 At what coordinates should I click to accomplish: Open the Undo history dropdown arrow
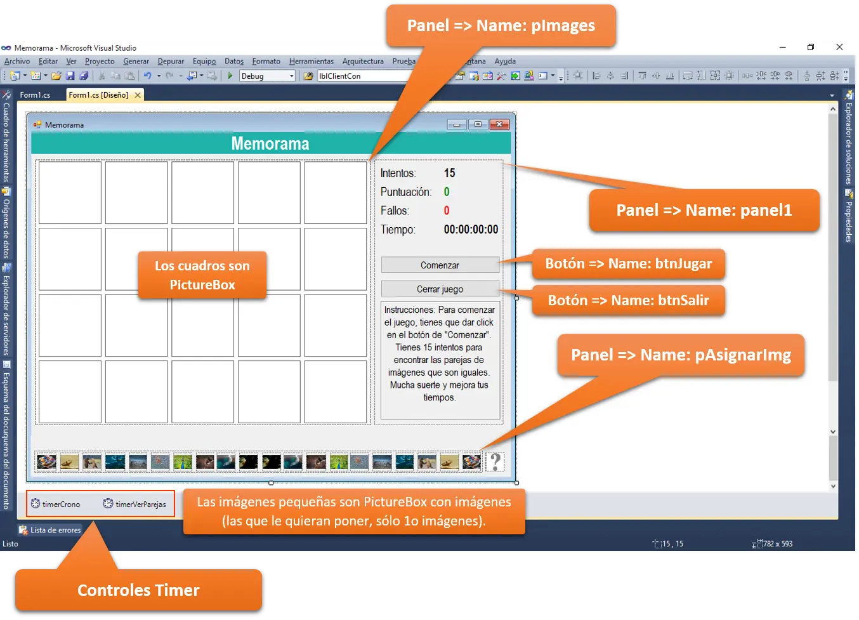159,76
